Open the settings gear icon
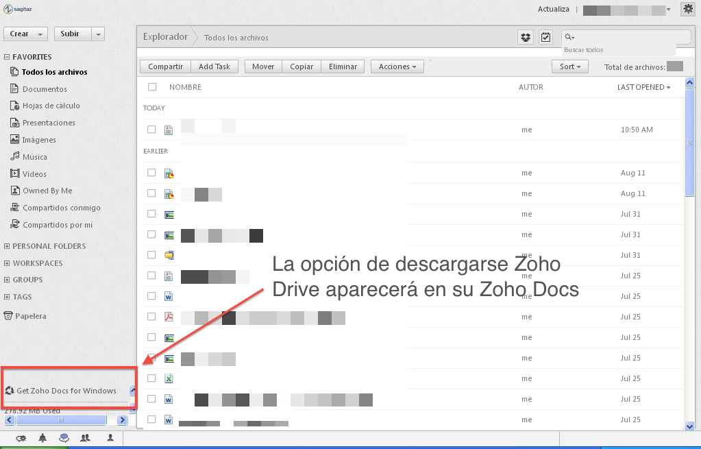This screenshot has height=449, width=701. point(687,9)
